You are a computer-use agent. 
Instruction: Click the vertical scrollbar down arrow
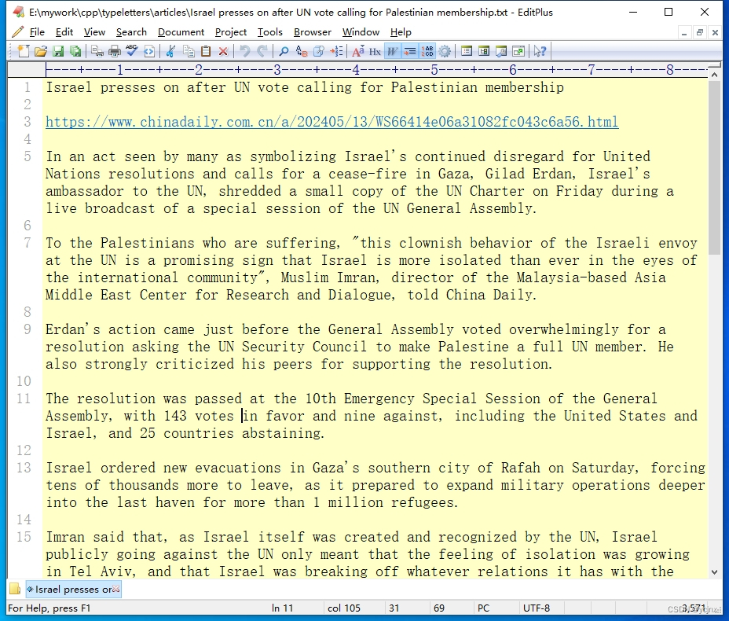coord(715,572)
